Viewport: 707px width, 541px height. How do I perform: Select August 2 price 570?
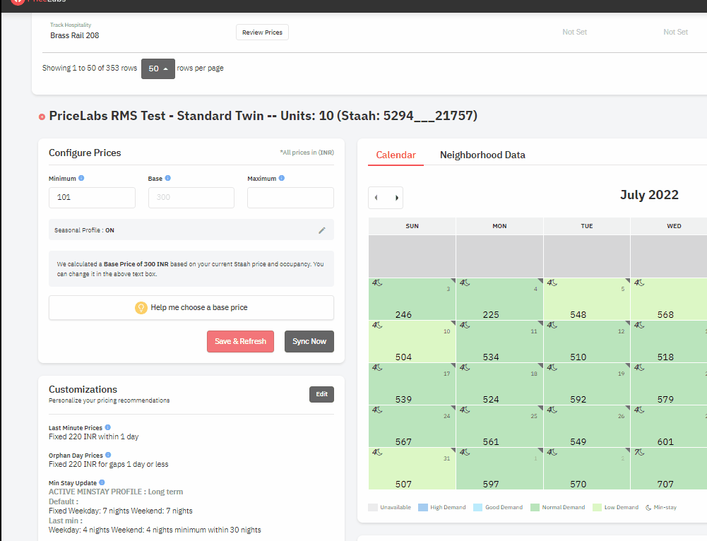pos(578,484)
